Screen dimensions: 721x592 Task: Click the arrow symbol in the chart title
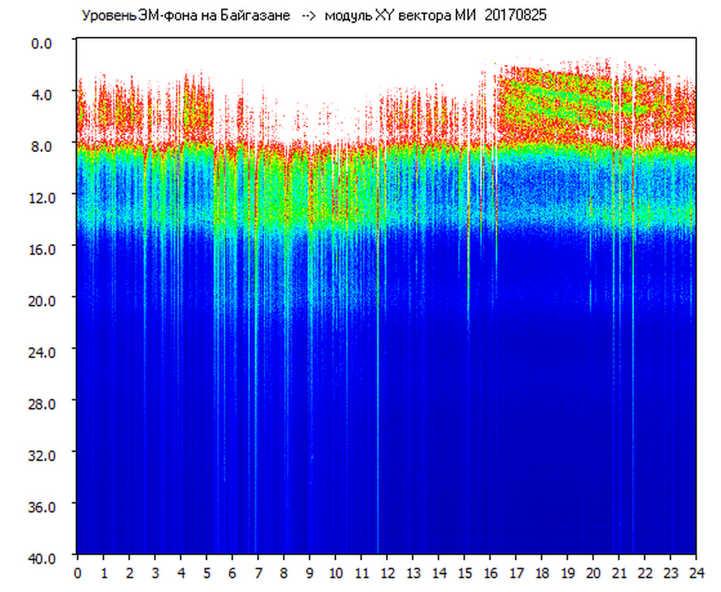(308, 16)
